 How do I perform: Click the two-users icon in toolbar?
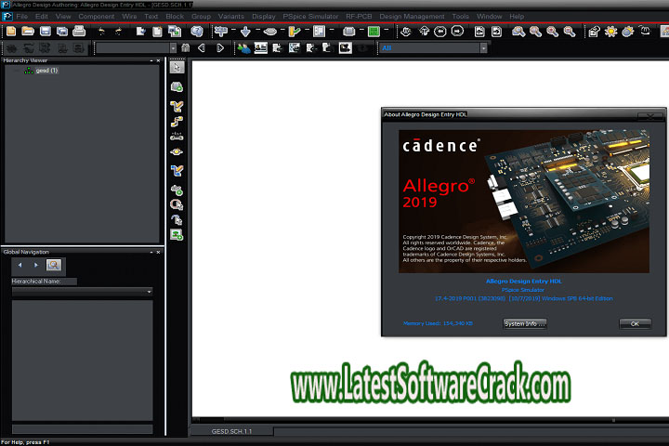click(244, 48)
